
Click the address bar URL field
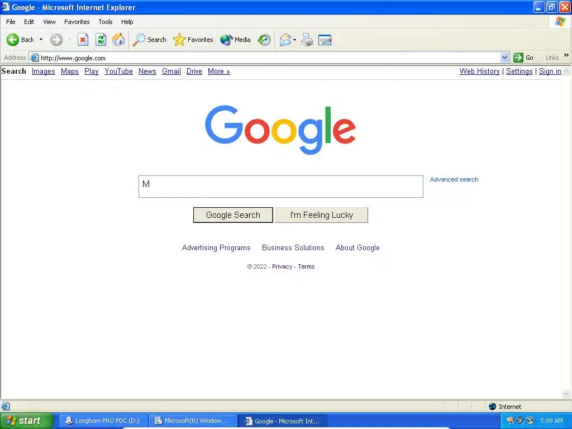pos(269,58)
